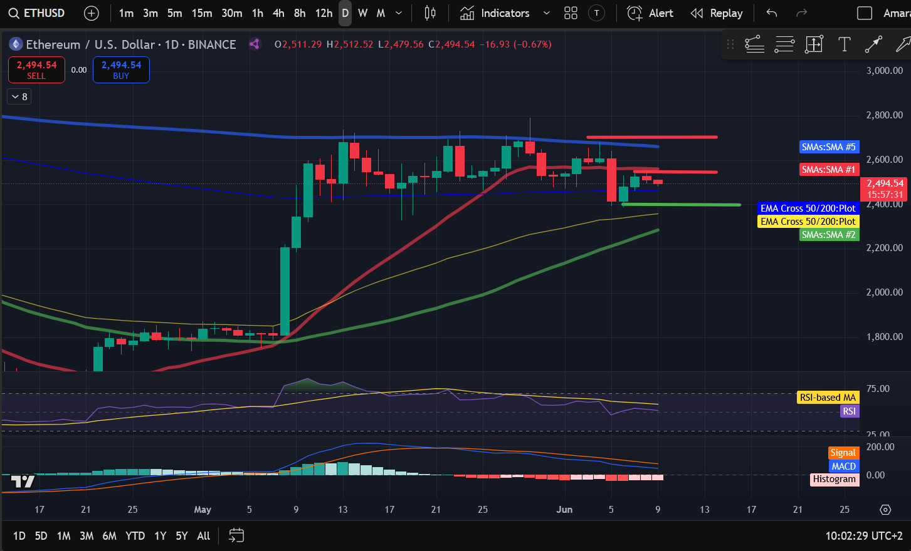The image size is (911, 551).
Task: Switch to 4h timeframe
Action: pos(279,13)
